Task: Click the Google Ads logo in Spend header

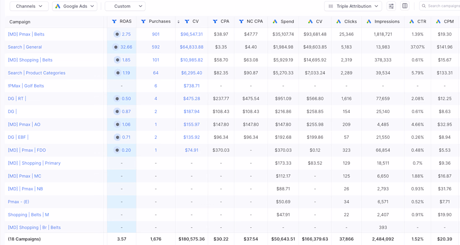Action: click(275, 21)
